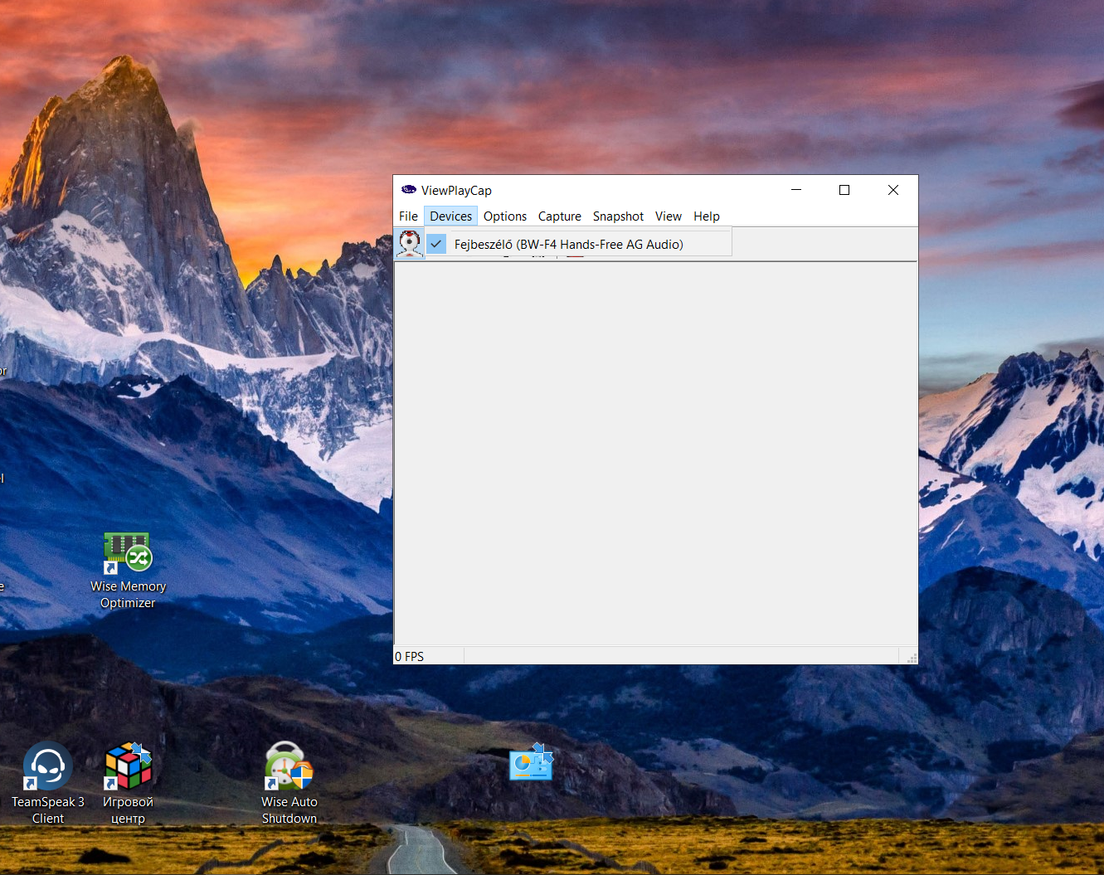The width and height of the screenshot is (1104, 875).
Task: Select the unlabeled blue chart desktop shortcut
Action: click(531, 761)
